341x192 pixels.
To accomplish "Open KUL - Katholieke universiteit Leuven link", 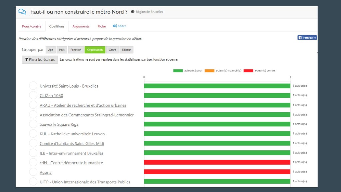I will 72,134.
